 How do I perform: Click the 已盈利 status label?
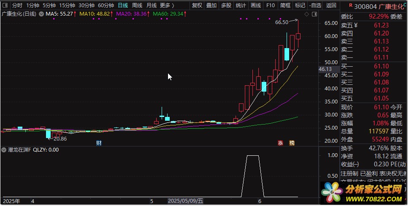point(369,173)
